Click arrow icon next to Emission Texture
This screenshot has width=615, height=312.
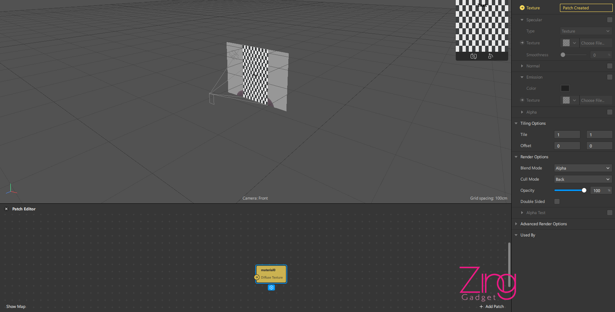tap(522, 100)
